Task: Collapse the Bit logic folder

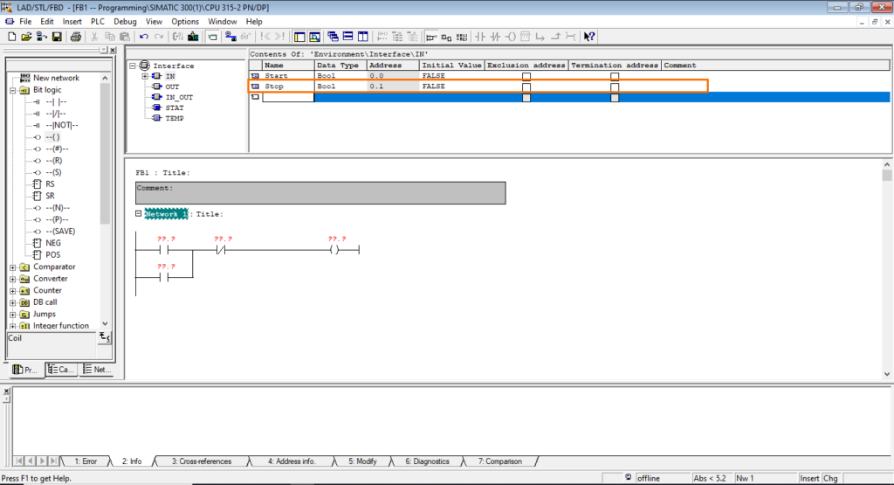Action: click(12, 90)
